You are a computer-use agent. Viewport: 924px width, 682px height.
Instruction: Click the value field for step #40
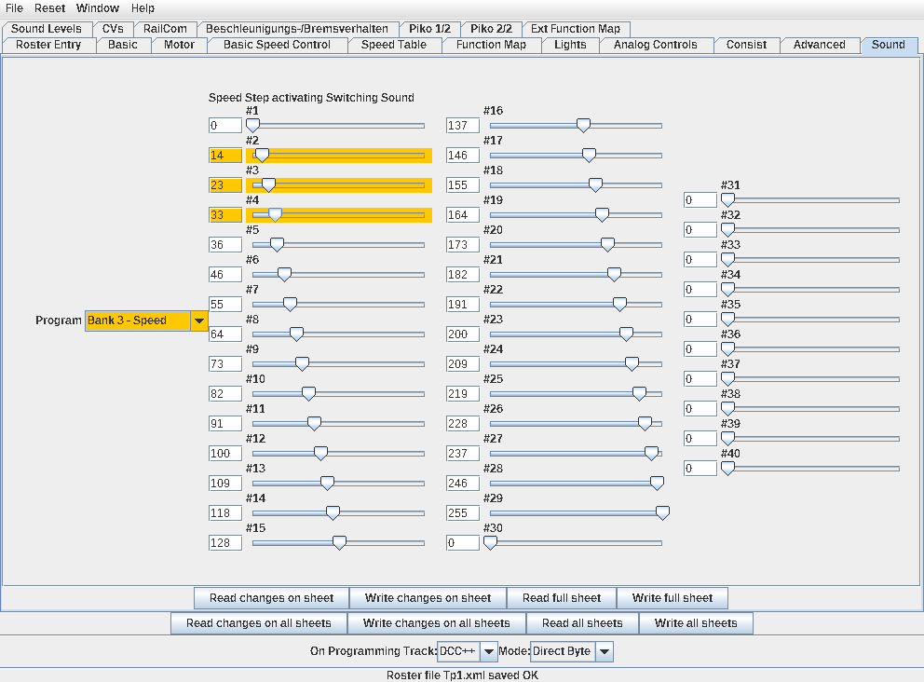700,469
